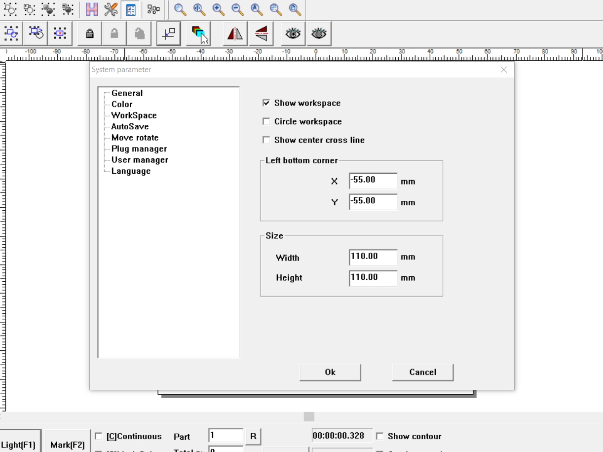Click the zoom in magnifier icon
Viewport: 603px width, 452px height.
click(218, 9)
